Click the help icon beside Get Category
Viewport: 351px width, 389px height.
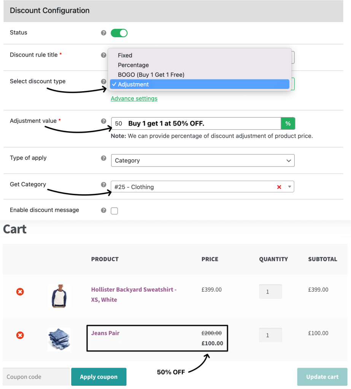[104, 184]
